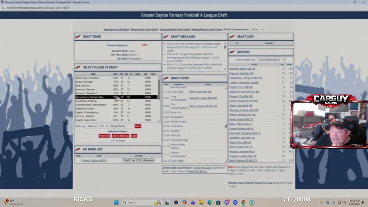Click the up arrow for Bynum in work list
Image resolution: width=368 pixels, height=207 pixels.
(134, 160)
